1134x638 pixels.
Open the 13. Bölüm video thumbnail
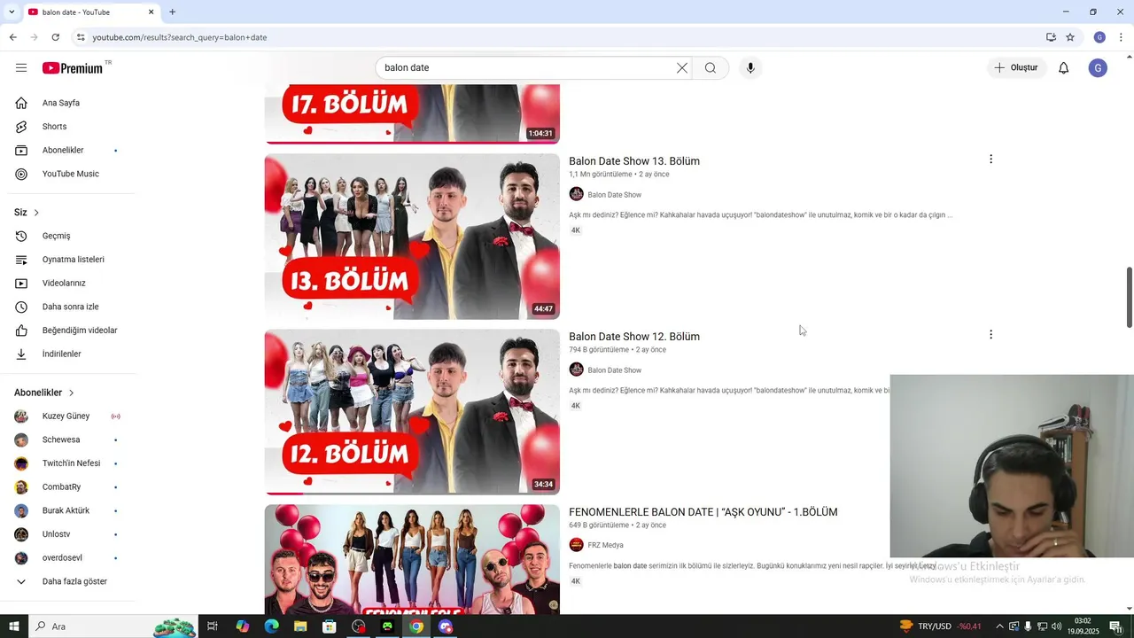(x=412, y=237)
